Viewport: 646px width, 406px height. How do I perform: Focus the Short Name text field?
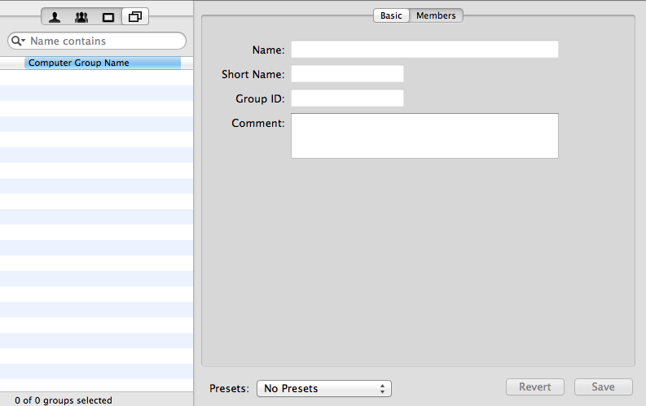[x=347, y=73]
